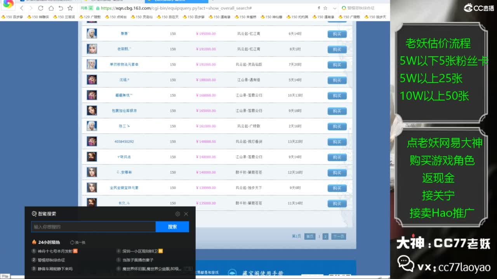Open the 智能搜索 popup settings gear
Viewport: 497px width, 279px height.
click(177, 214)
